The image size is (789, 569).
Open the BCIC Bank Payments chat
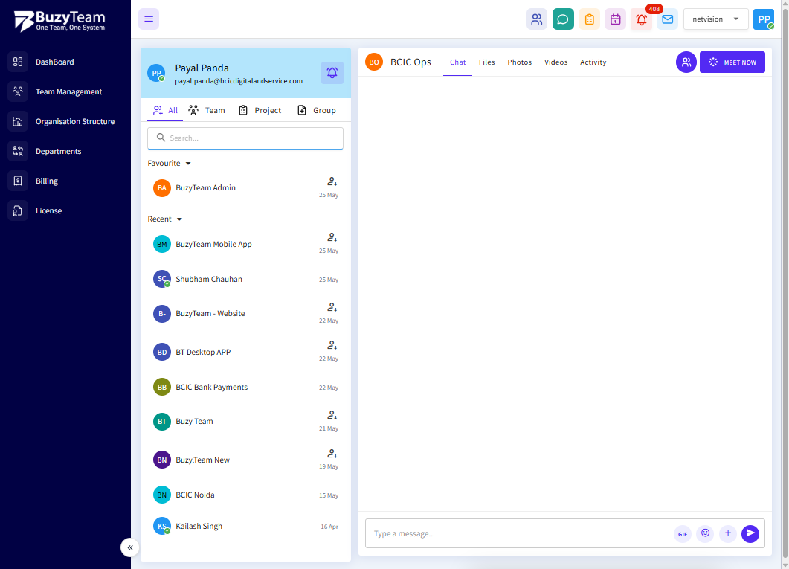(x=245, y=387)
